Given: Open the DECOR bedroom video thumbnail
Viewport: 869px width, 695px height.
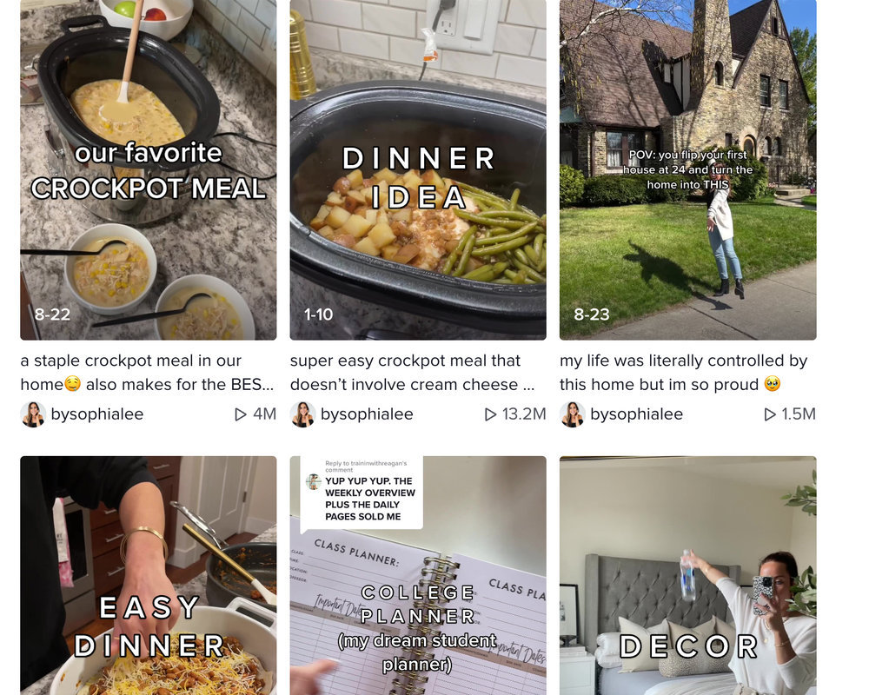Looking at the screenshot, I should 687,575.
